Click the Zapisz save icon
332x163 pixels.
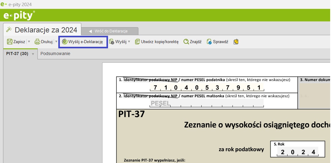(10, 42)
